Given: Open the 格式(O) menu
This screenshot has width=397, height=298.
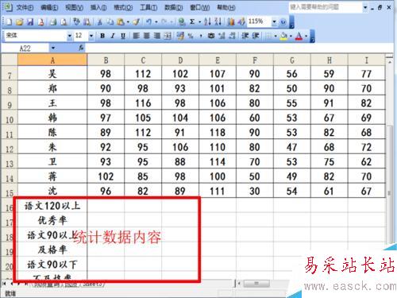Looking at the screenshot, I should [x=123, y=8].
